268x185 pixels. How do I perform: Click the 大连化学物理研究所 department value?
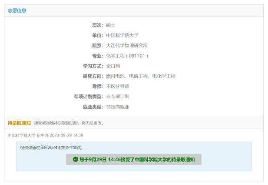(x=127, y=45)
